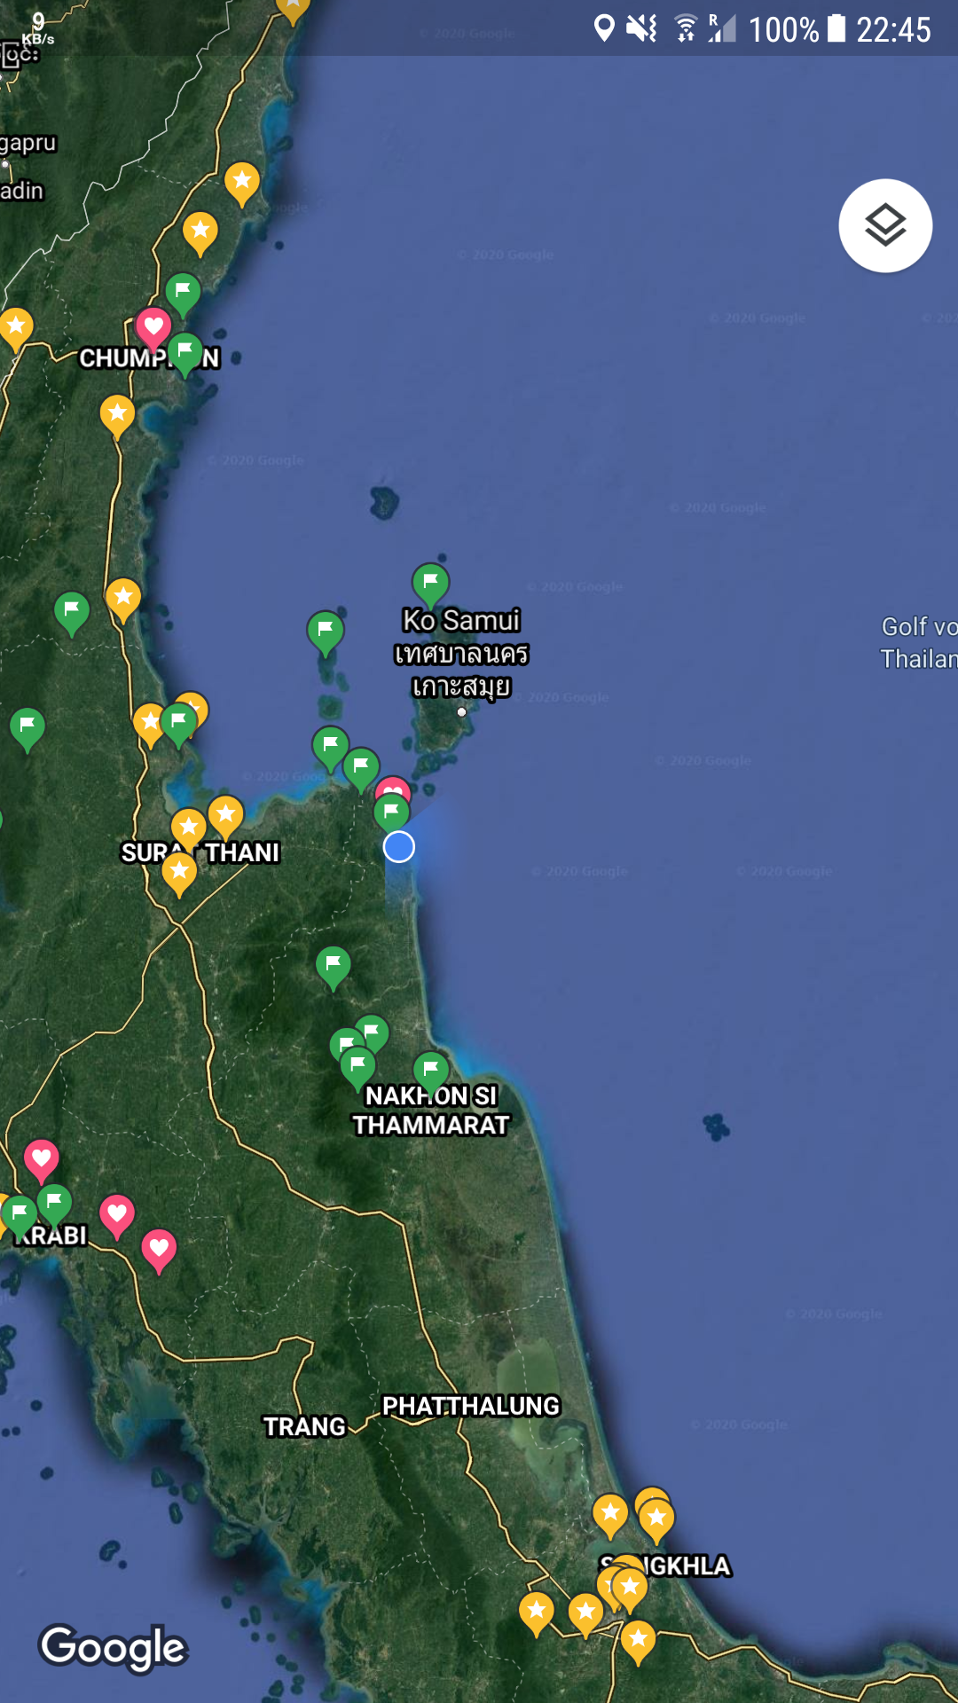Open the map layers button
The height and width of the screenshot is (1703, 958).
coord(884,225)
